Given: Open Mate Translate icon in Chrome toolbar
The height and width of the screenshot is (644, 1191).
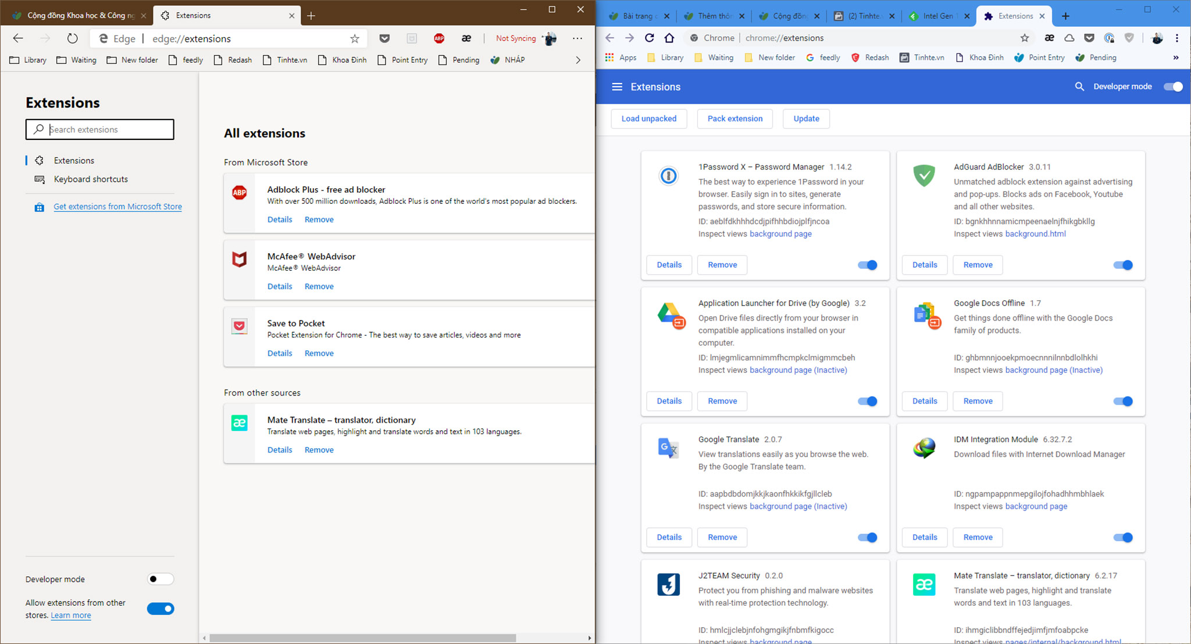Looking at the screenshot, I should [1050, 38].
